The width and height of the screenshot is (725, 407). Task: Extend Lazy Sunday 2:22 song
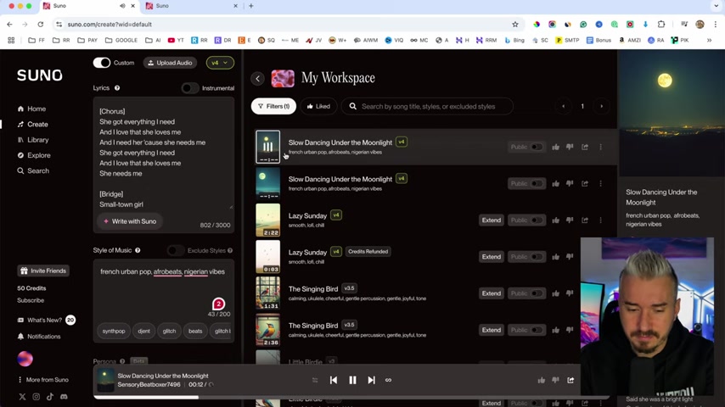click(x=491, y=220)
